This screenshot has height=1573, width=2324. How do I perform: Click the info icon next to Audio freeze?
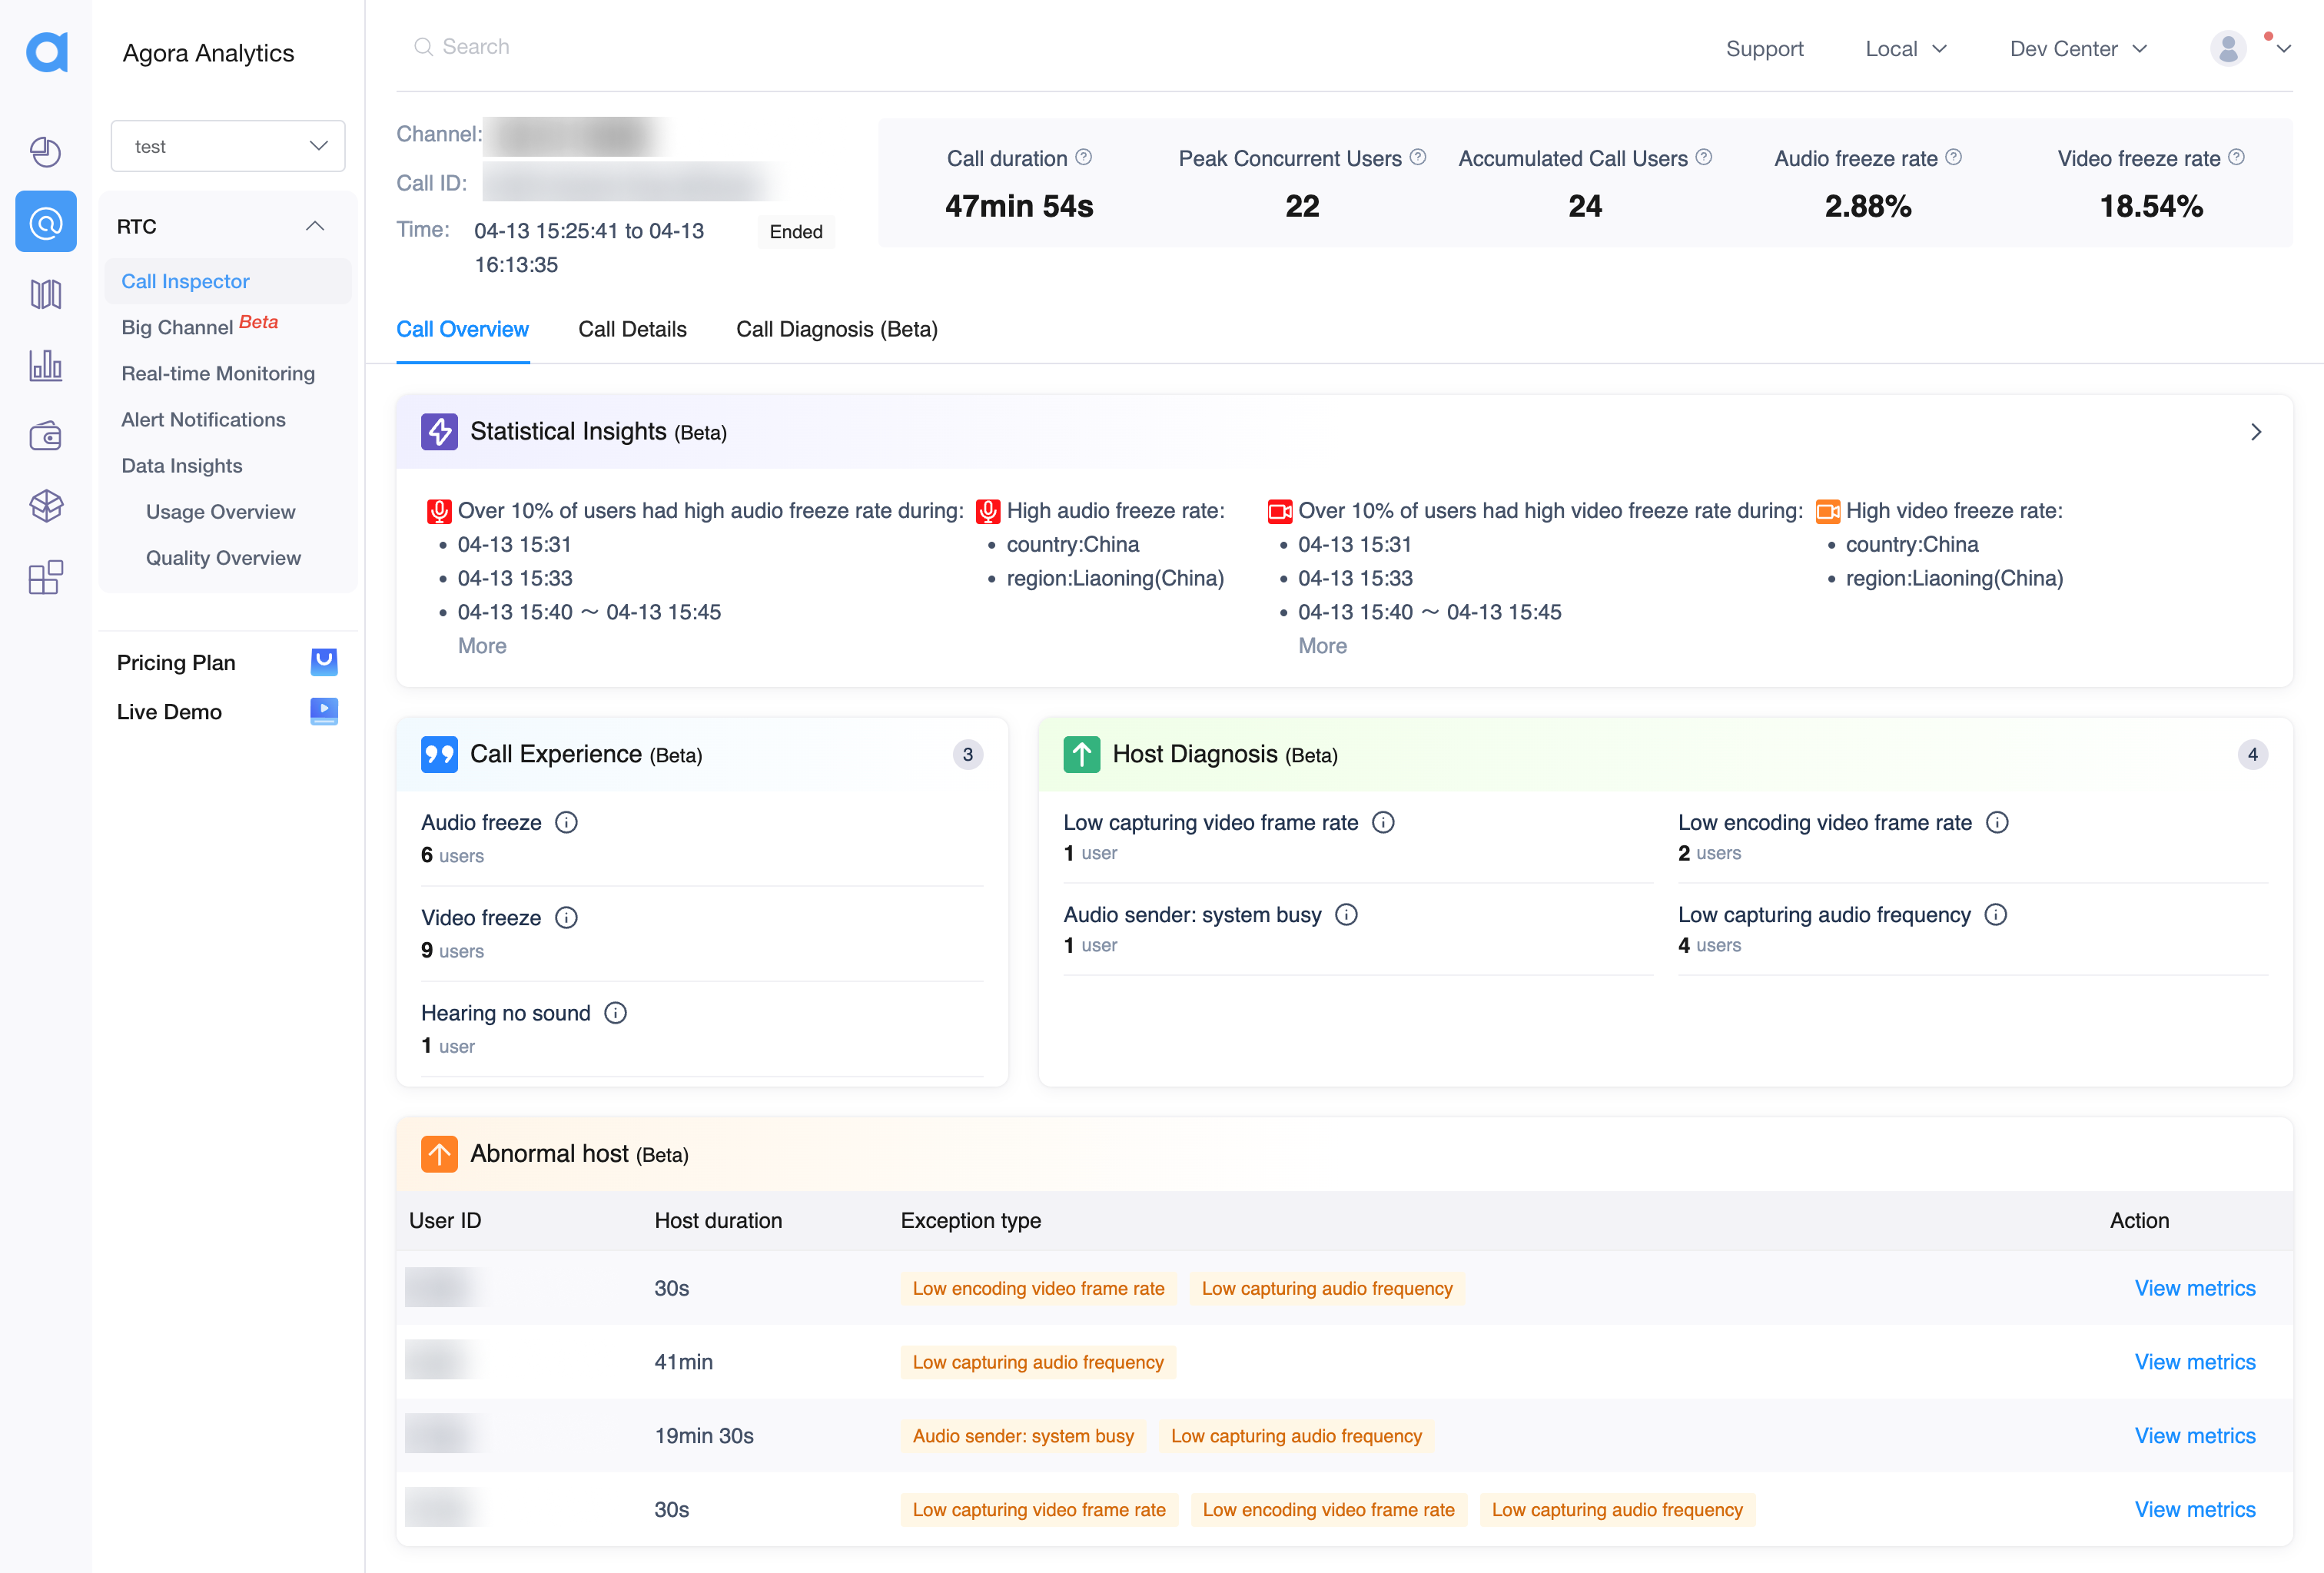566,822
